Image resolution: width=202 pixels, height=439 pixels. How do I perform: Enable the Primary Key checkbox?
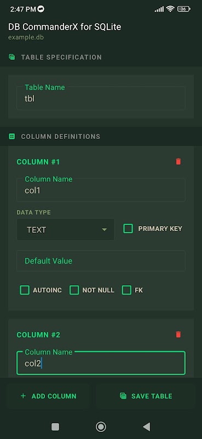(x=128, y=229)
